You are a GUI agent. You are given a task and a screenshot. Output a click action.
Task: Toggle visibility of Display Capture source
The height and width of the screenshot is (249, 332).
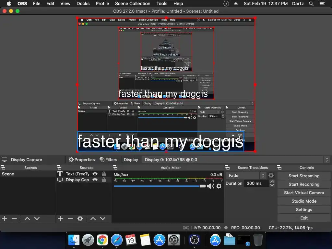click(x=95, y=180)
